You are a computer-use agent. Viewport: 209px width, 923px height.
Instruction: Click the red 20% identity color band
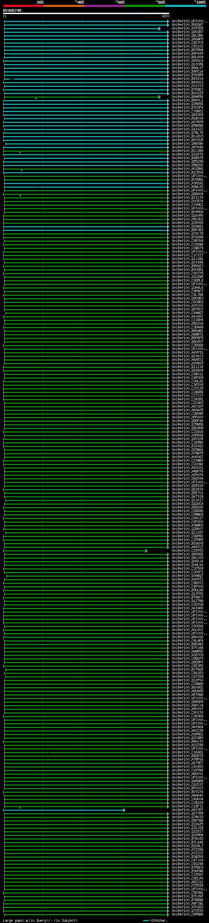23,6
